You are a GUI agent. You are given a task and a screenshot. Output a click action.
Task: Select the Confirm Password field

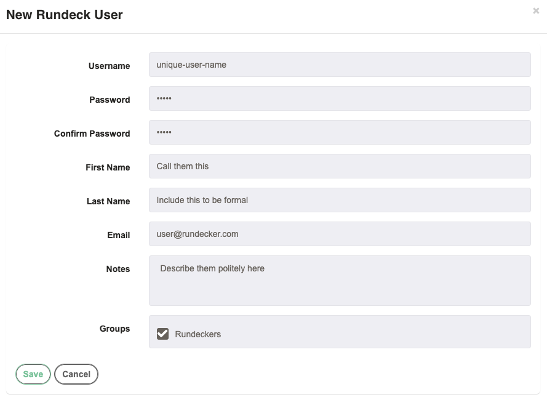(x=339, y=132)
